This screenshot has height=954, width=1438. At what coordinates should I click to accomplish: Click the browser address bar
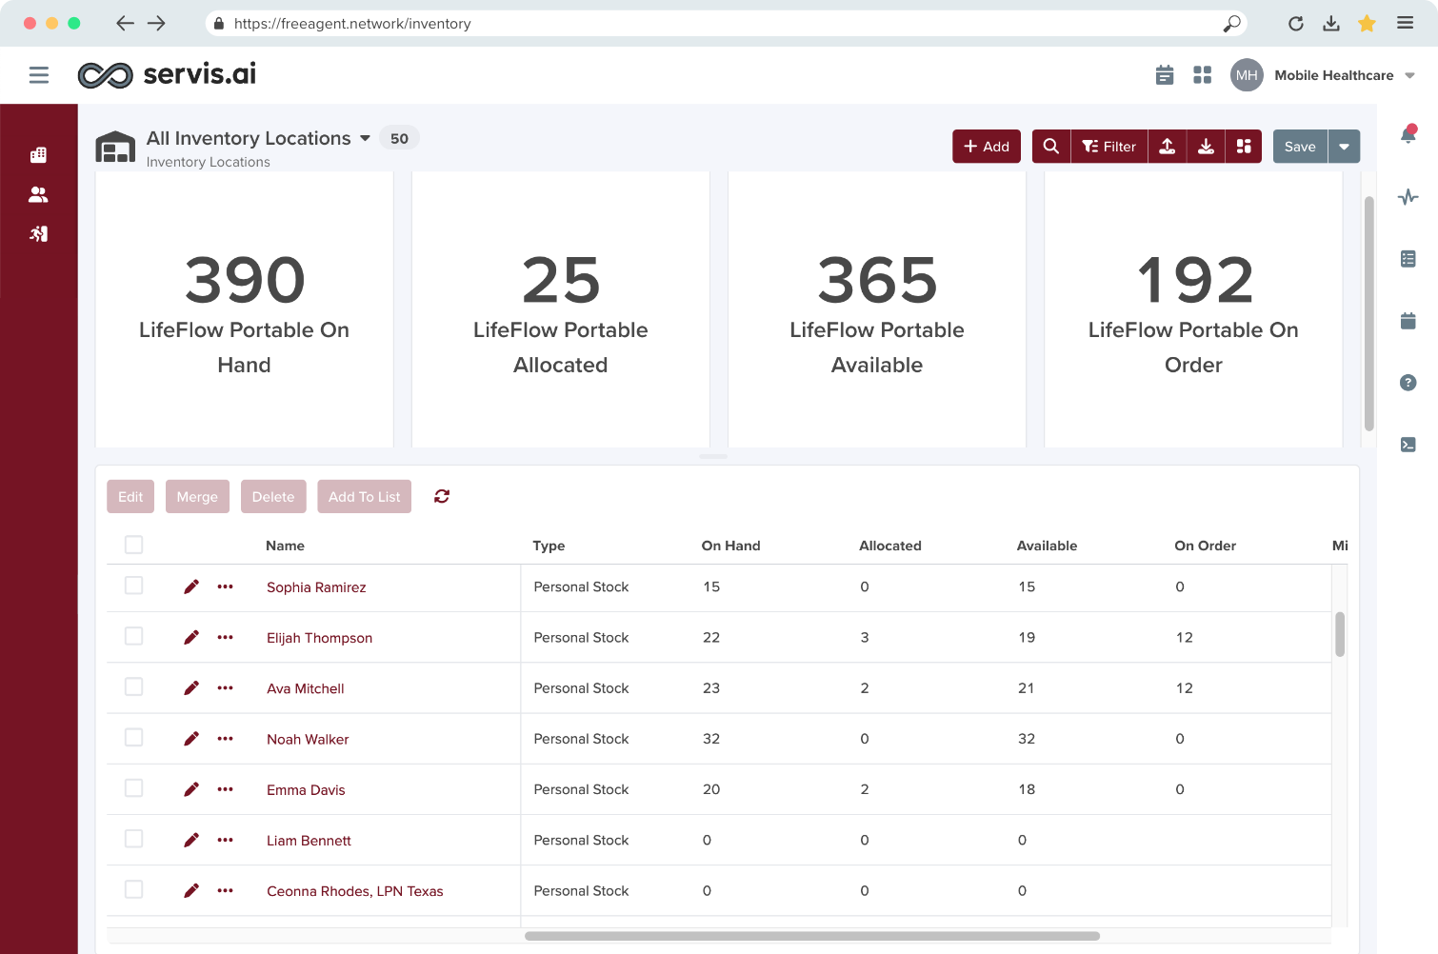(726, 24)
